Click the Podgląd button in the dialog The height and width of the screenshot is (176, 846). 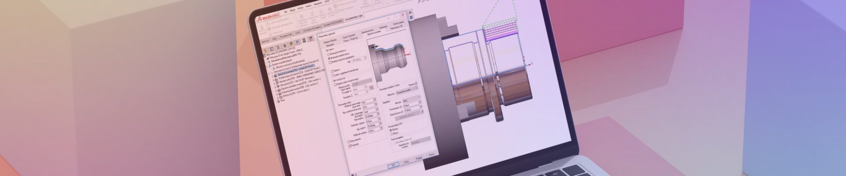419,159
